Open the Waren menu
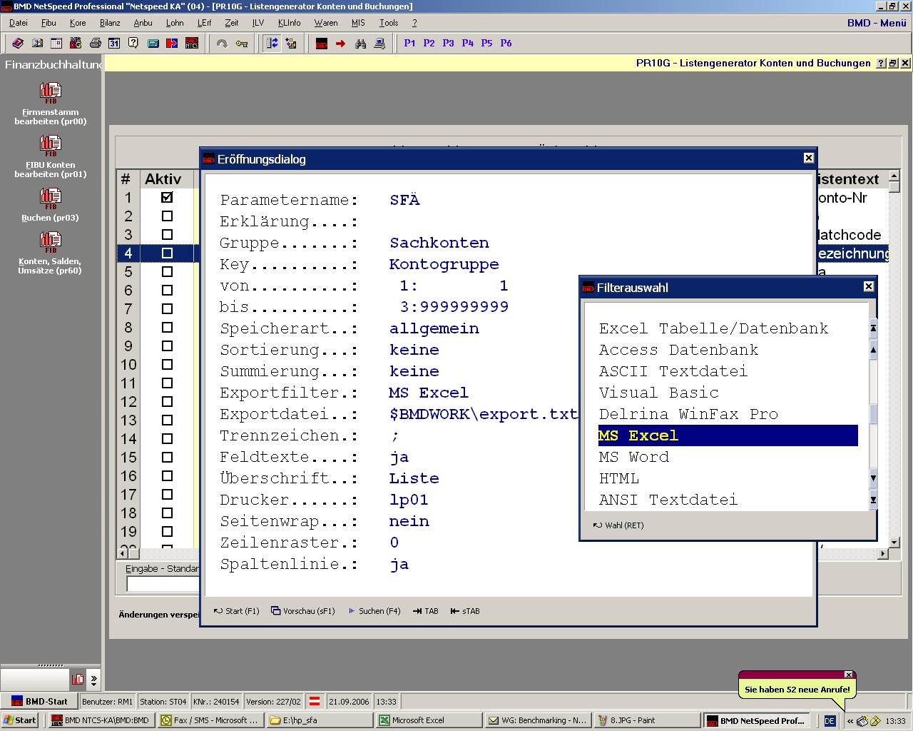Screen dimensions: 913x731 click(325, 23)
